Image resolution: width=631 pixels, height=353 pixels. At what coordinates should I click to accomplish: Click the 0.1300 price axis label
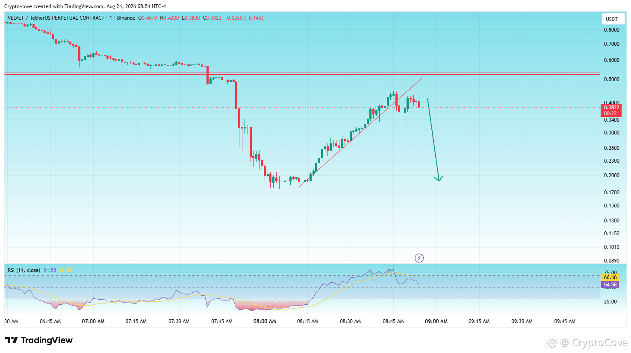(x=611, y=221)
